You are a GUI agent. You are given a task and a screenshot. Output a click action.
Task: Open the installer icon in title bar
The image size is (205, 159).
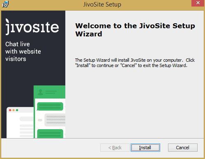pyautogui.click(x=5, y=4)
